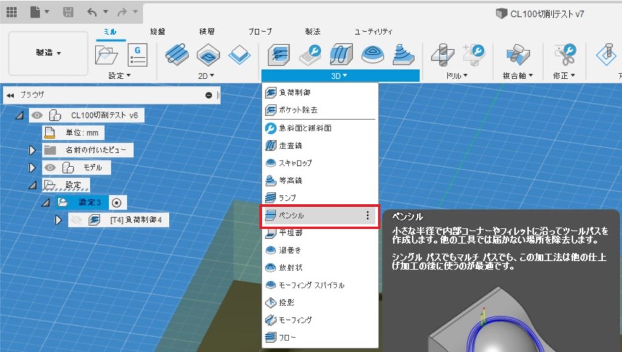This screenshot has height=352, width=622.
Task: Open the undo history dropdown arrow
Action: pos(106,12)
